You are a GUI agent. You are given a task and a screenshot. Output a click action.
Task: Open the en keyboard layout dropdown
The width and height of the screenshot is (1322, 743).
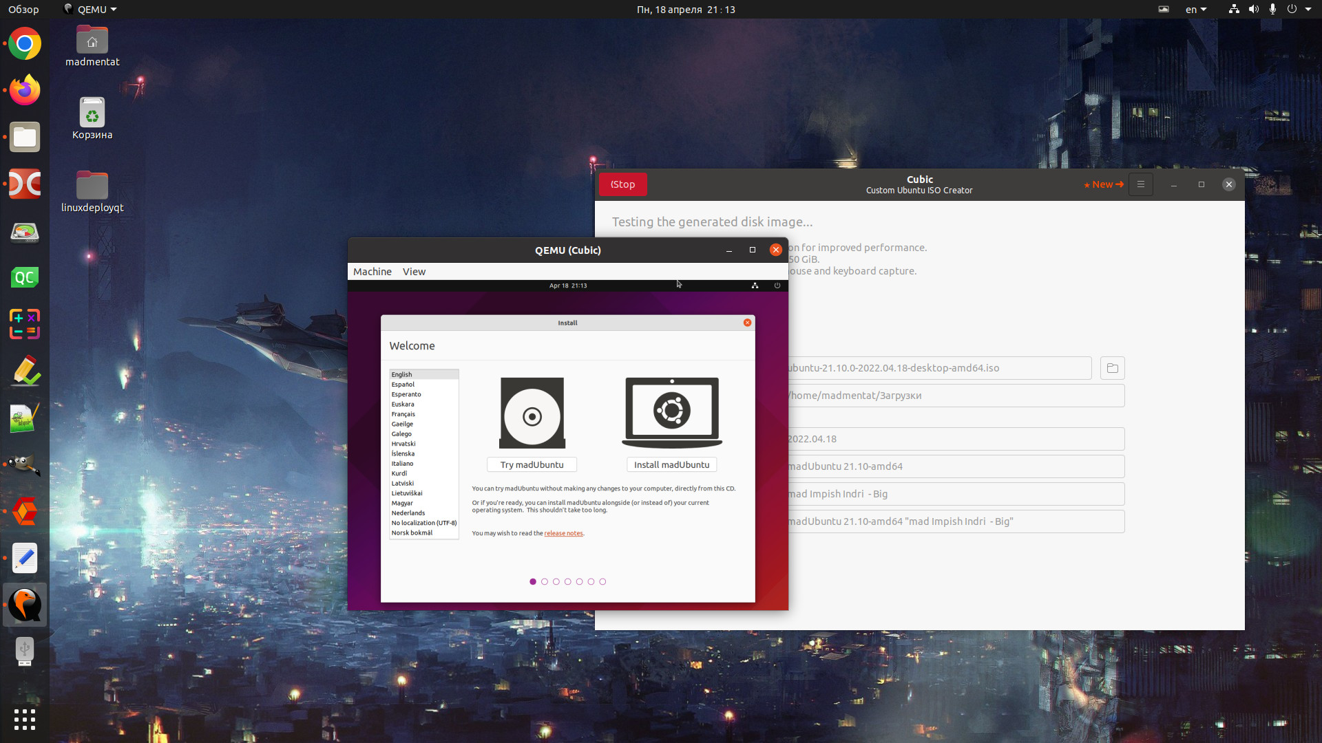pos(1196,9)
